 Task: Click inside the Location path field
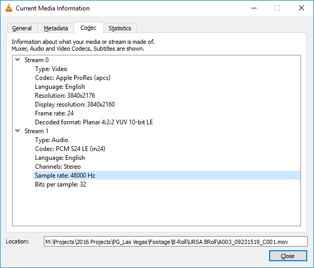click(x=176, y=241)
